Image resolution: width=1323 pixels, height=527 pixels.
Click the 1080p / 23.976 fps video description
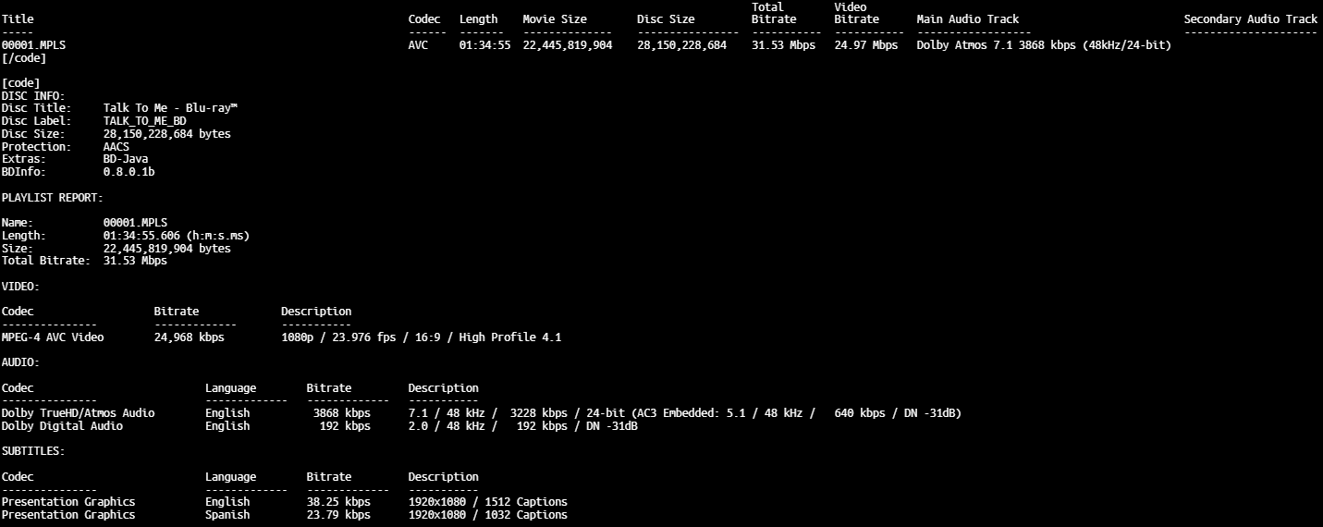tap(421, 337)
